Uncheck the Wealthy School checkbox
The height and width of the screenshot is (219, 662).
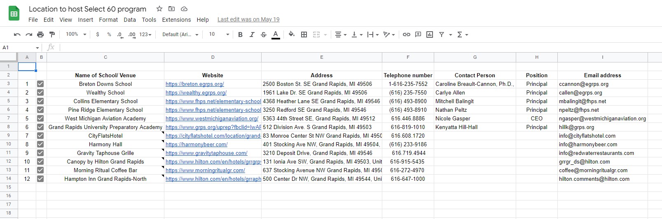tap(40, 92)
